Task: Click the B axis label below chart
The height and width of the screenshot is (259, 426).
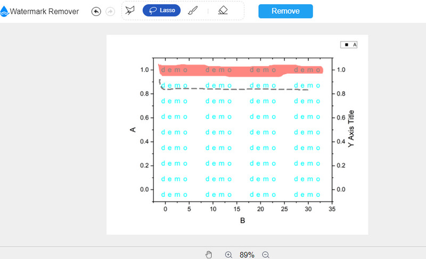Action: pos(242,220)
